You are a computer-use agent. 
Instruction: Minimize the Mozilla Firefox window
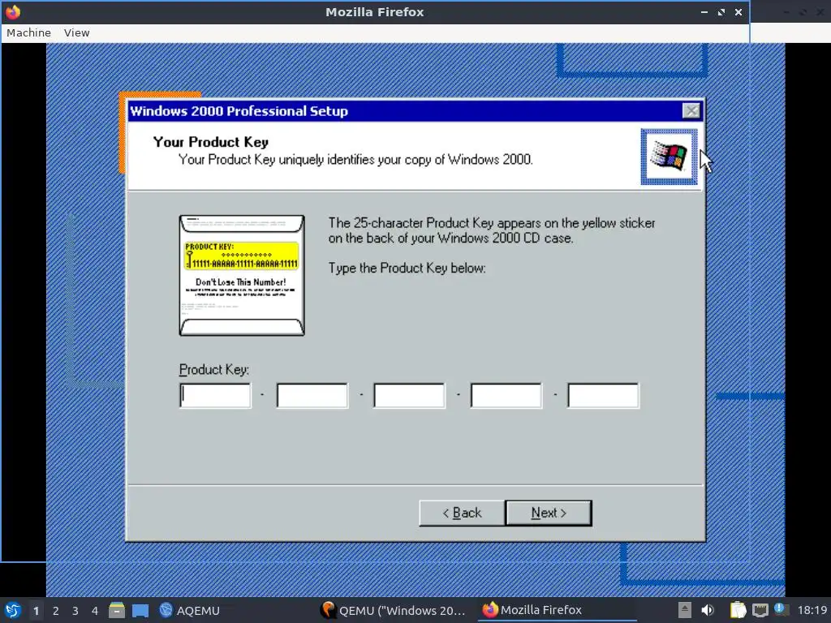point(704,11)
